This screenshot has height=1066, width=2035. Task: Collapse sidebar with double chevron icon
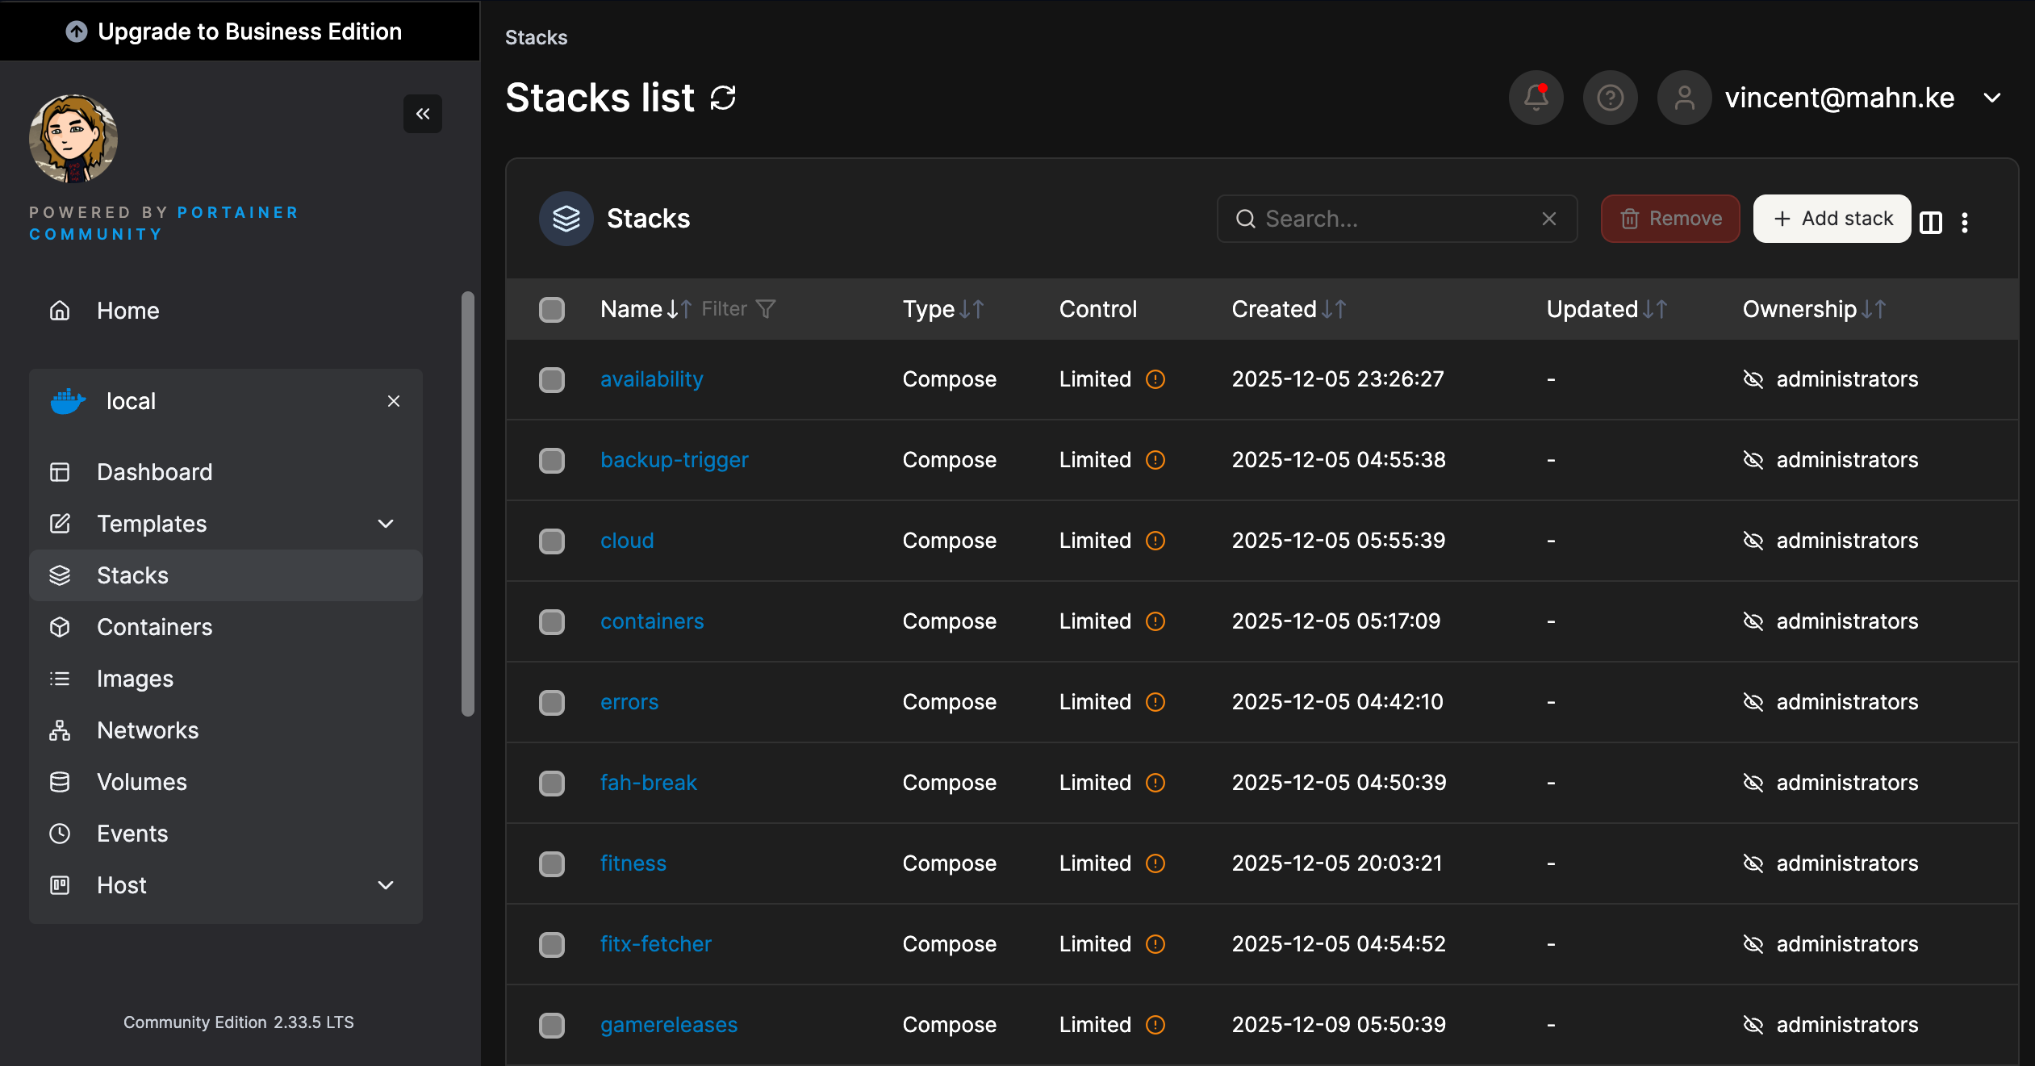pos(422,114)
